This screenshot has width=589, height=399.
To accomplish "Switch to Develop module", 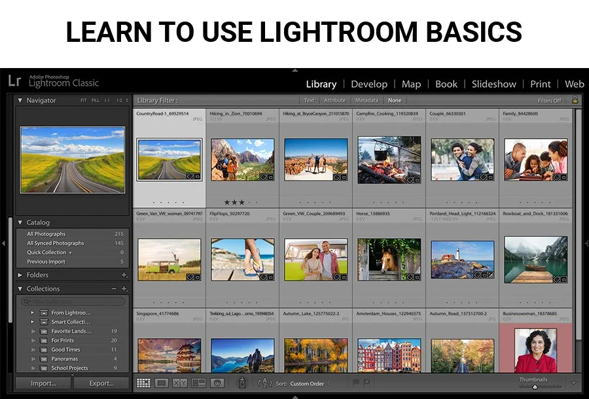I will 369,84.
